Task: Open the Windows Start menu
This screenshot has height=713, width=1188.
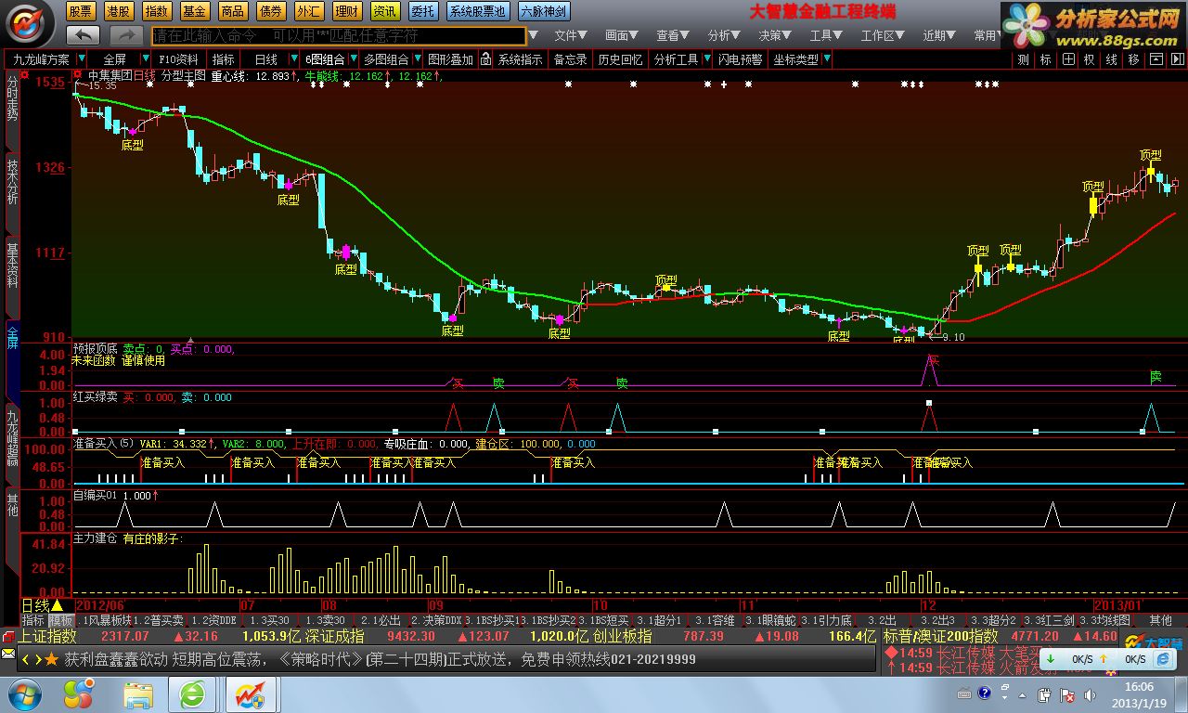Action: (x=23, y=694)
